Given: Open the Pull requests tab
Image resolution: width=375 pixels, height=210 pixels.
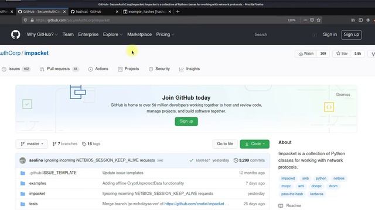Looking at the screenshot, I should [59, 69].
